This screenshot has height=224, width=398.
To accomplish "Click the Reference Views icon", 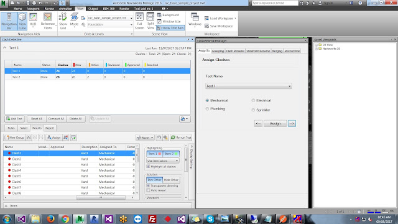I will (48, 21).
